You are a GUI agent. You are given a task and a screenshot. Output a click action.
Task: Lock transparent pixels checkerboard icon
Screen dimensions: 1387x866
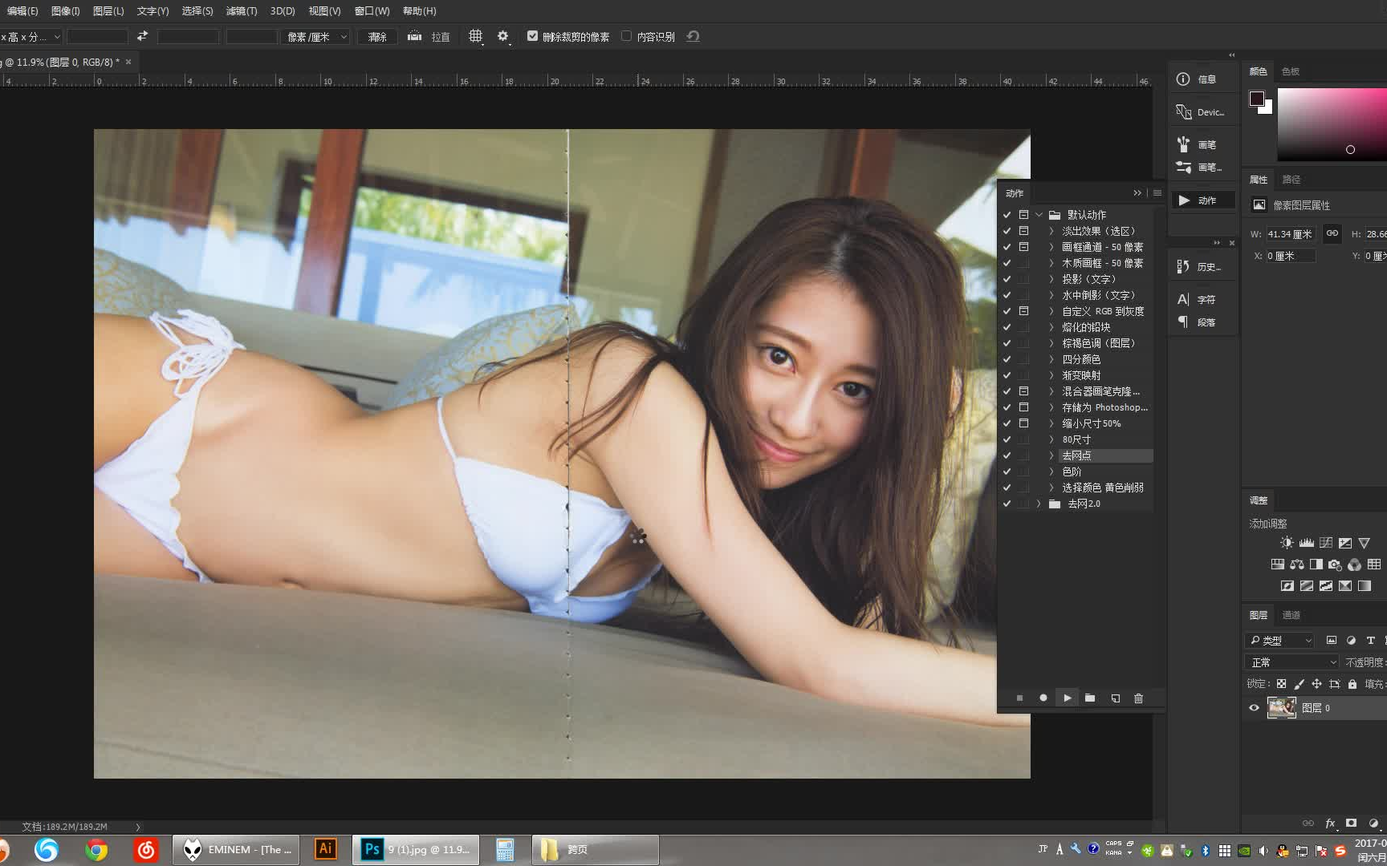click(1281, 684)
